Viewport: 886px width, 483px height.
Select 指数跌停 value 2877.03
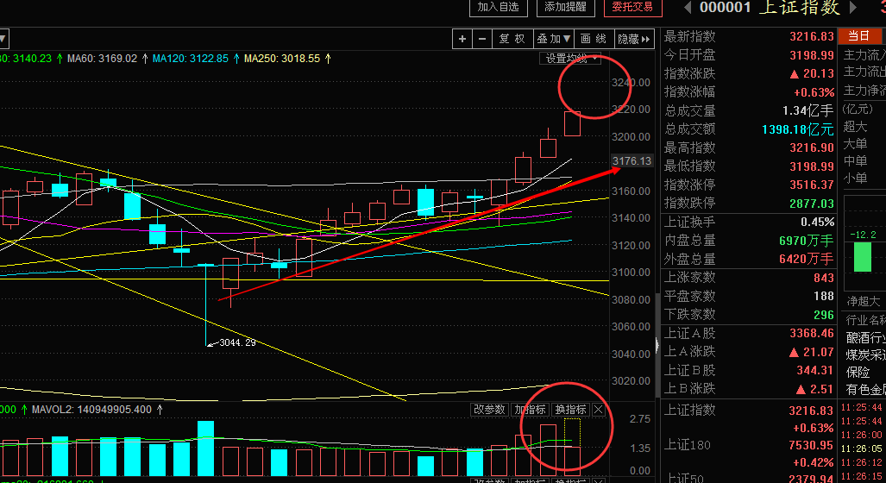point(812,204)
